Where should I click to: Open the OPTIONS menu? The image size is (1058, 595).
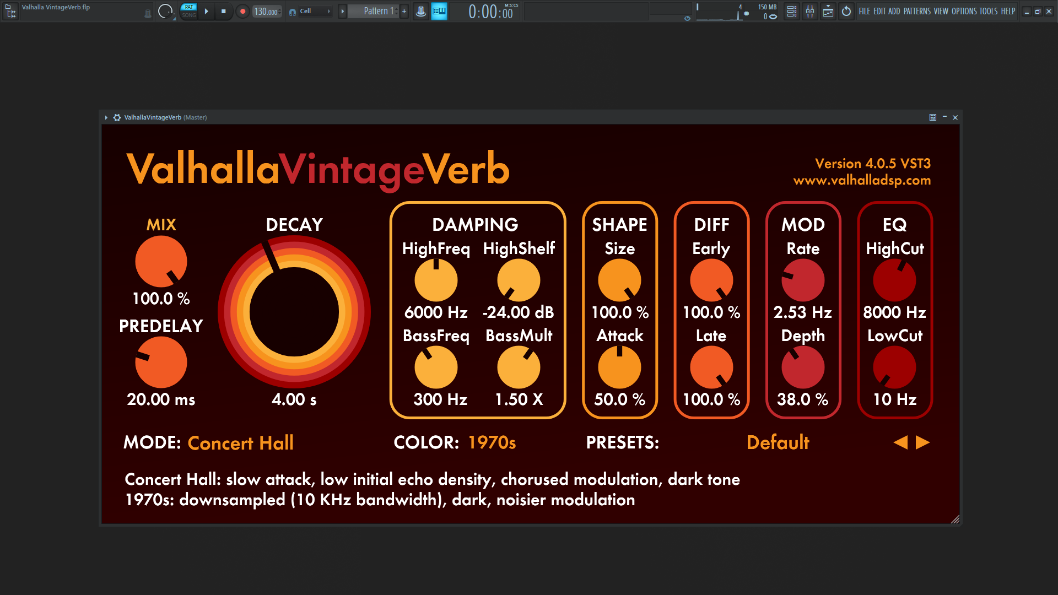964,11
